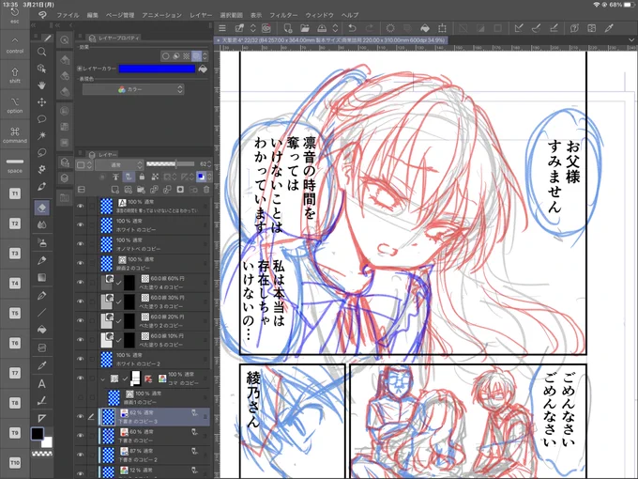Expand the effect options arrows in Layer Property
This screenshot has height=479, width=638.
(205, 55)
